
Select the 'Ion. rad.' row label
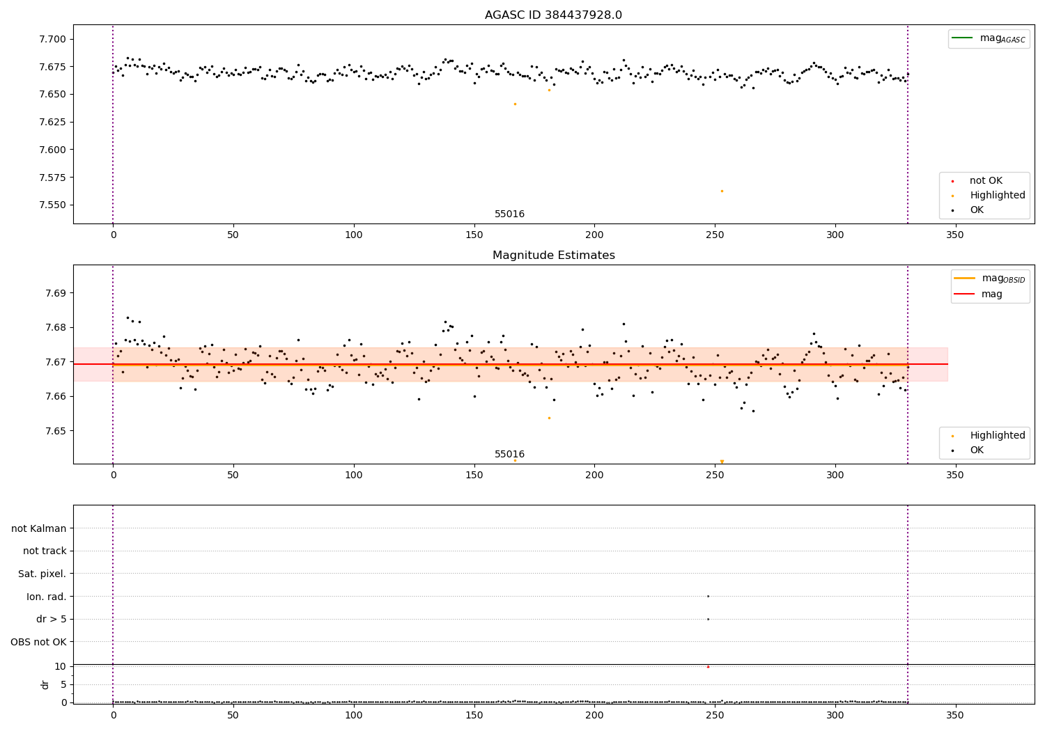(47, 597)
